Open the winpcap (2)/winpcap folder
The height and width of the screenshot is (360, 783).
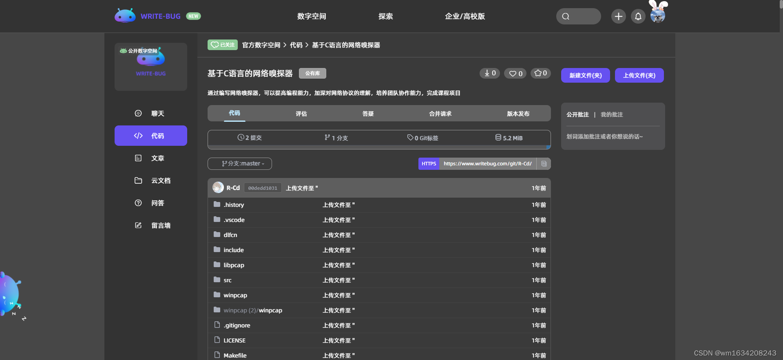coord(253,310)
